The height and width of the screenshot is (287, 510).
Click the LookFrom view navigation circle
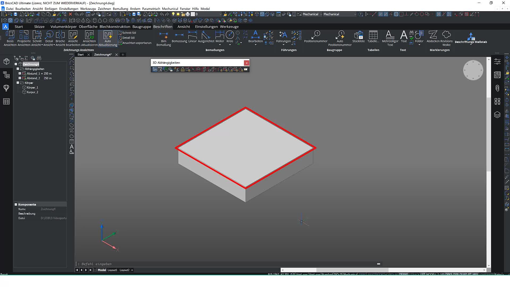[x=473, y=70]
